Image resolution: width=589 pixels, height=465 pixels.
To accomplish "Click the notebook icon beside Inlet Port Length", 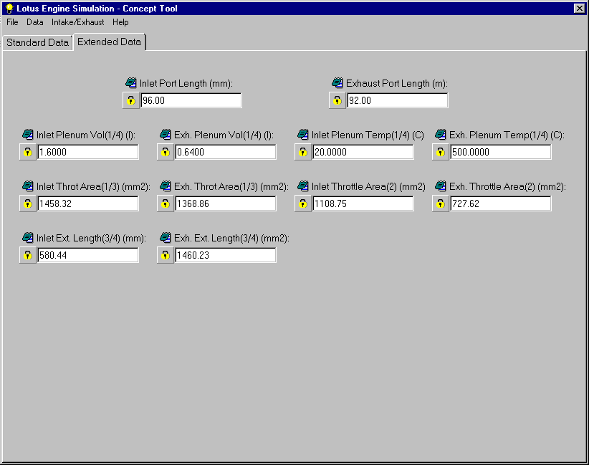I will (x=130, y=82).
